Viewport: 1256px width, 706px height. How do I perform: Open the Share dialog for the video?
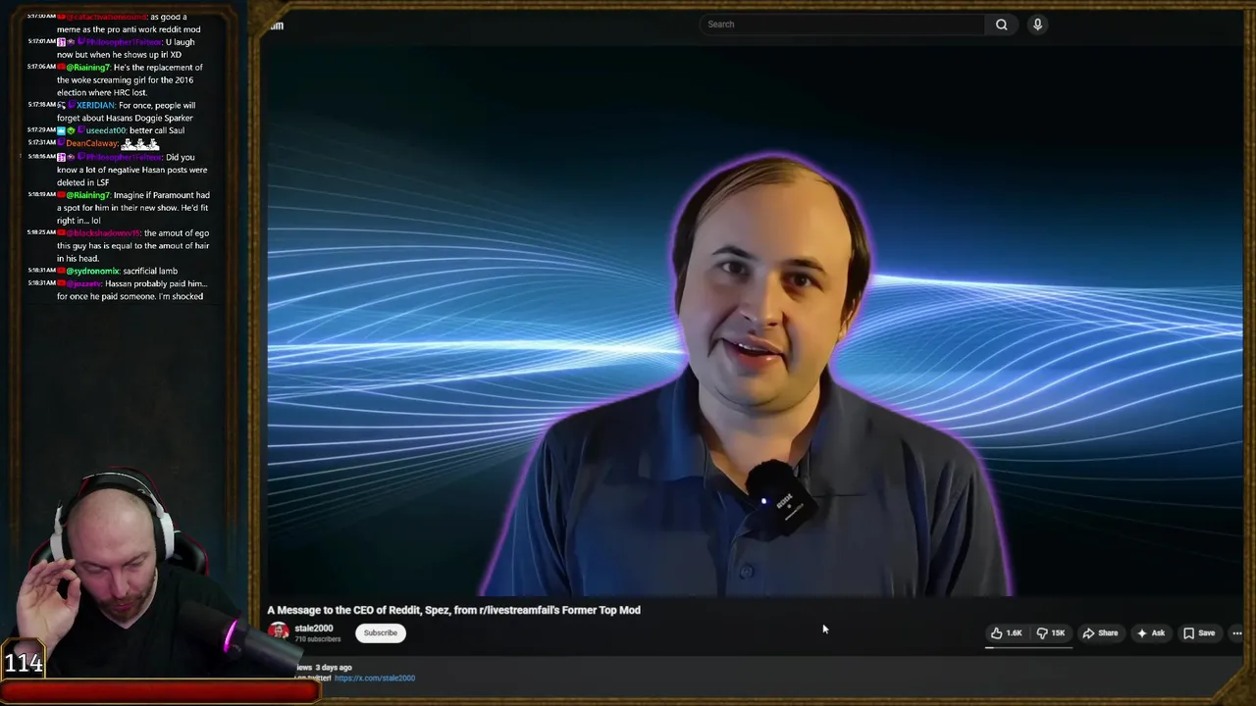click(1100, 633)
